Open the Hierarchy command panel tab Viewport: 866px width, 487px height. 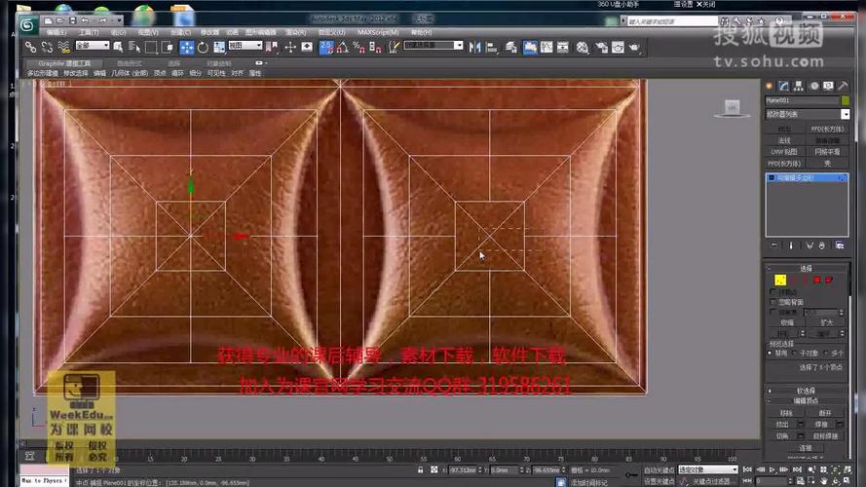tap(799, 86)
